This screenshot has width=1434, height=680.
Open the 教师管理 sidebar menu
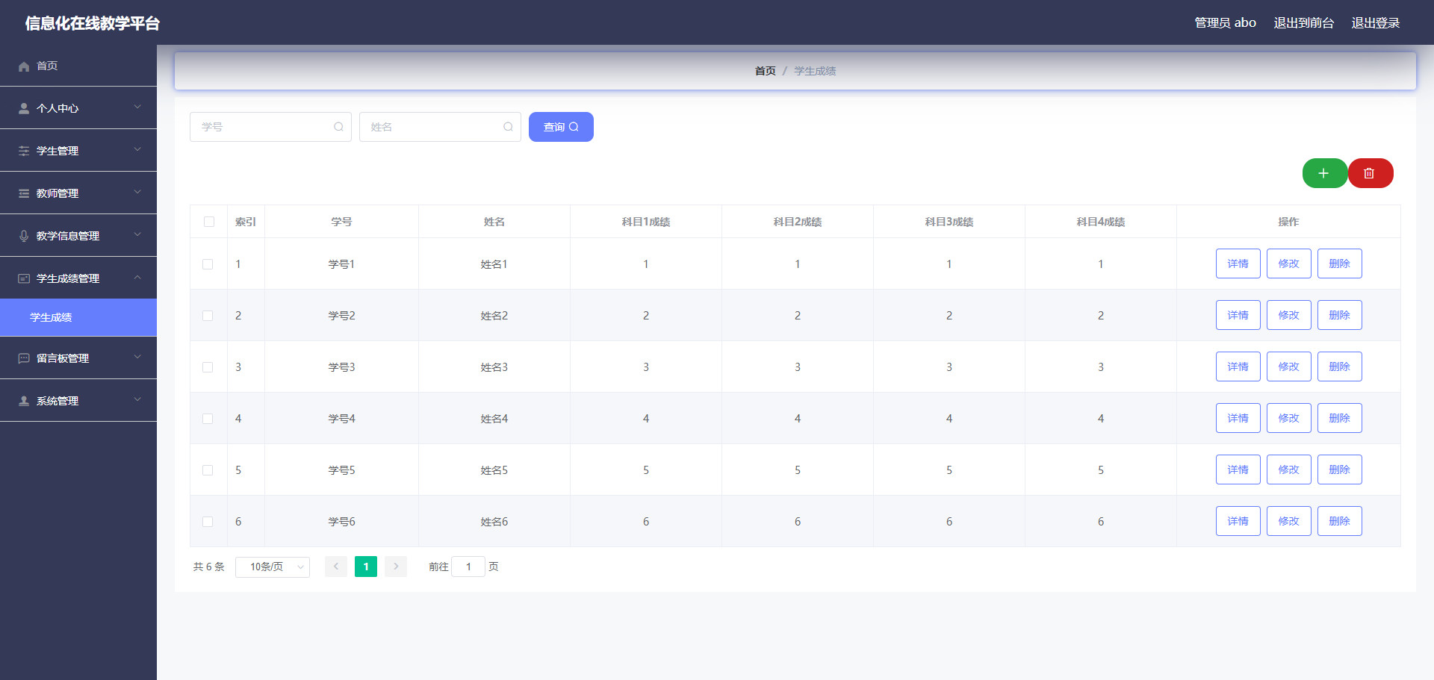click(78, 193)
